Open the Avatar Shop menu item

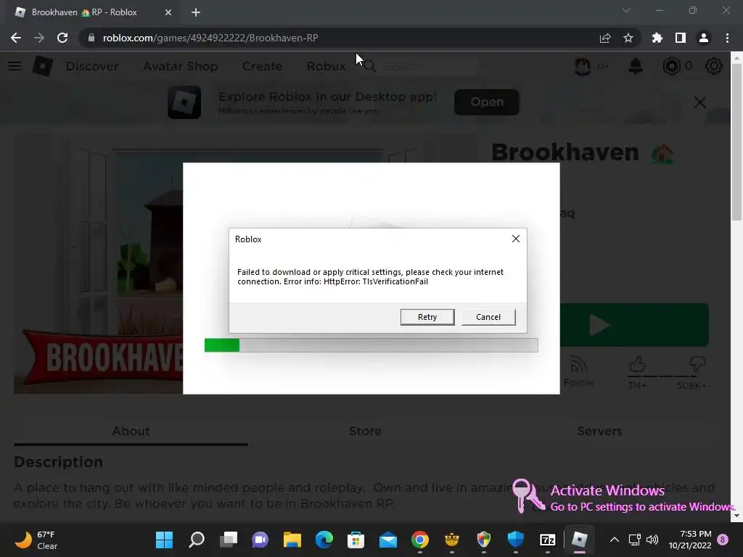(x=181, y=66)
